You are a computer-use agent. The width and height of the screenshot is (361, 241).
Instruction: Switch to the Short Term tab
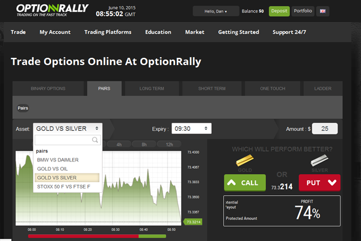click(x=212, y=89)
